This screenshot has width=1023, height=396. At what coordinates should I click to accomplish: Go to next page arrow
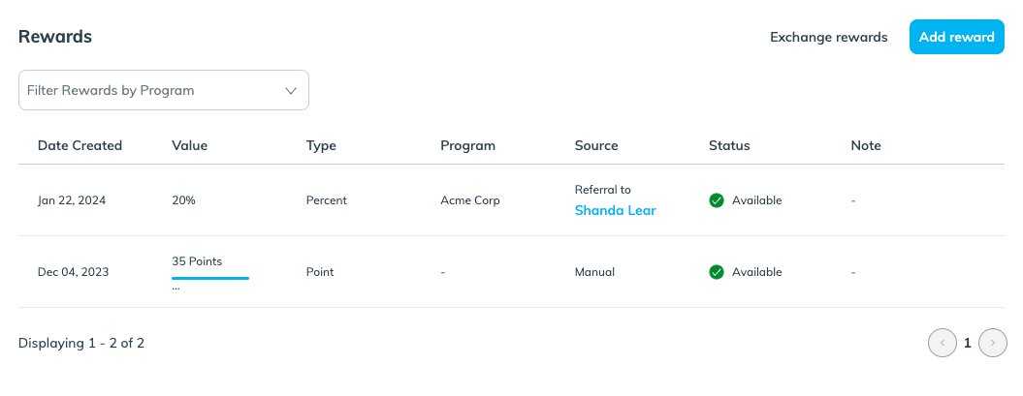tap(993, 343)
